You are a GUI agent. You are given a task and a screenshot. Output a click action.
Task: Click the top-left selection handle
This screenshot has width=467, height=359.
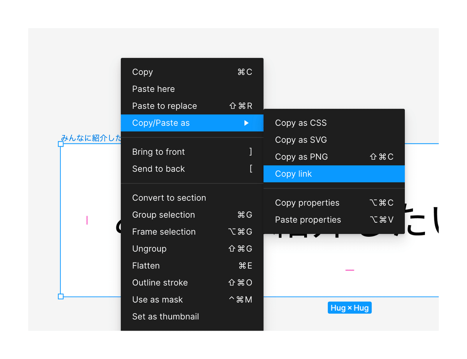(x=61, y=144)
